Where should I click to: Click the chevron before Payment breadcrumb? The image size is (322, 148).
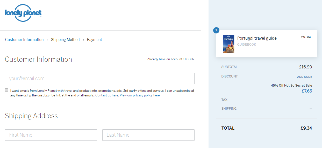(83, 40)
